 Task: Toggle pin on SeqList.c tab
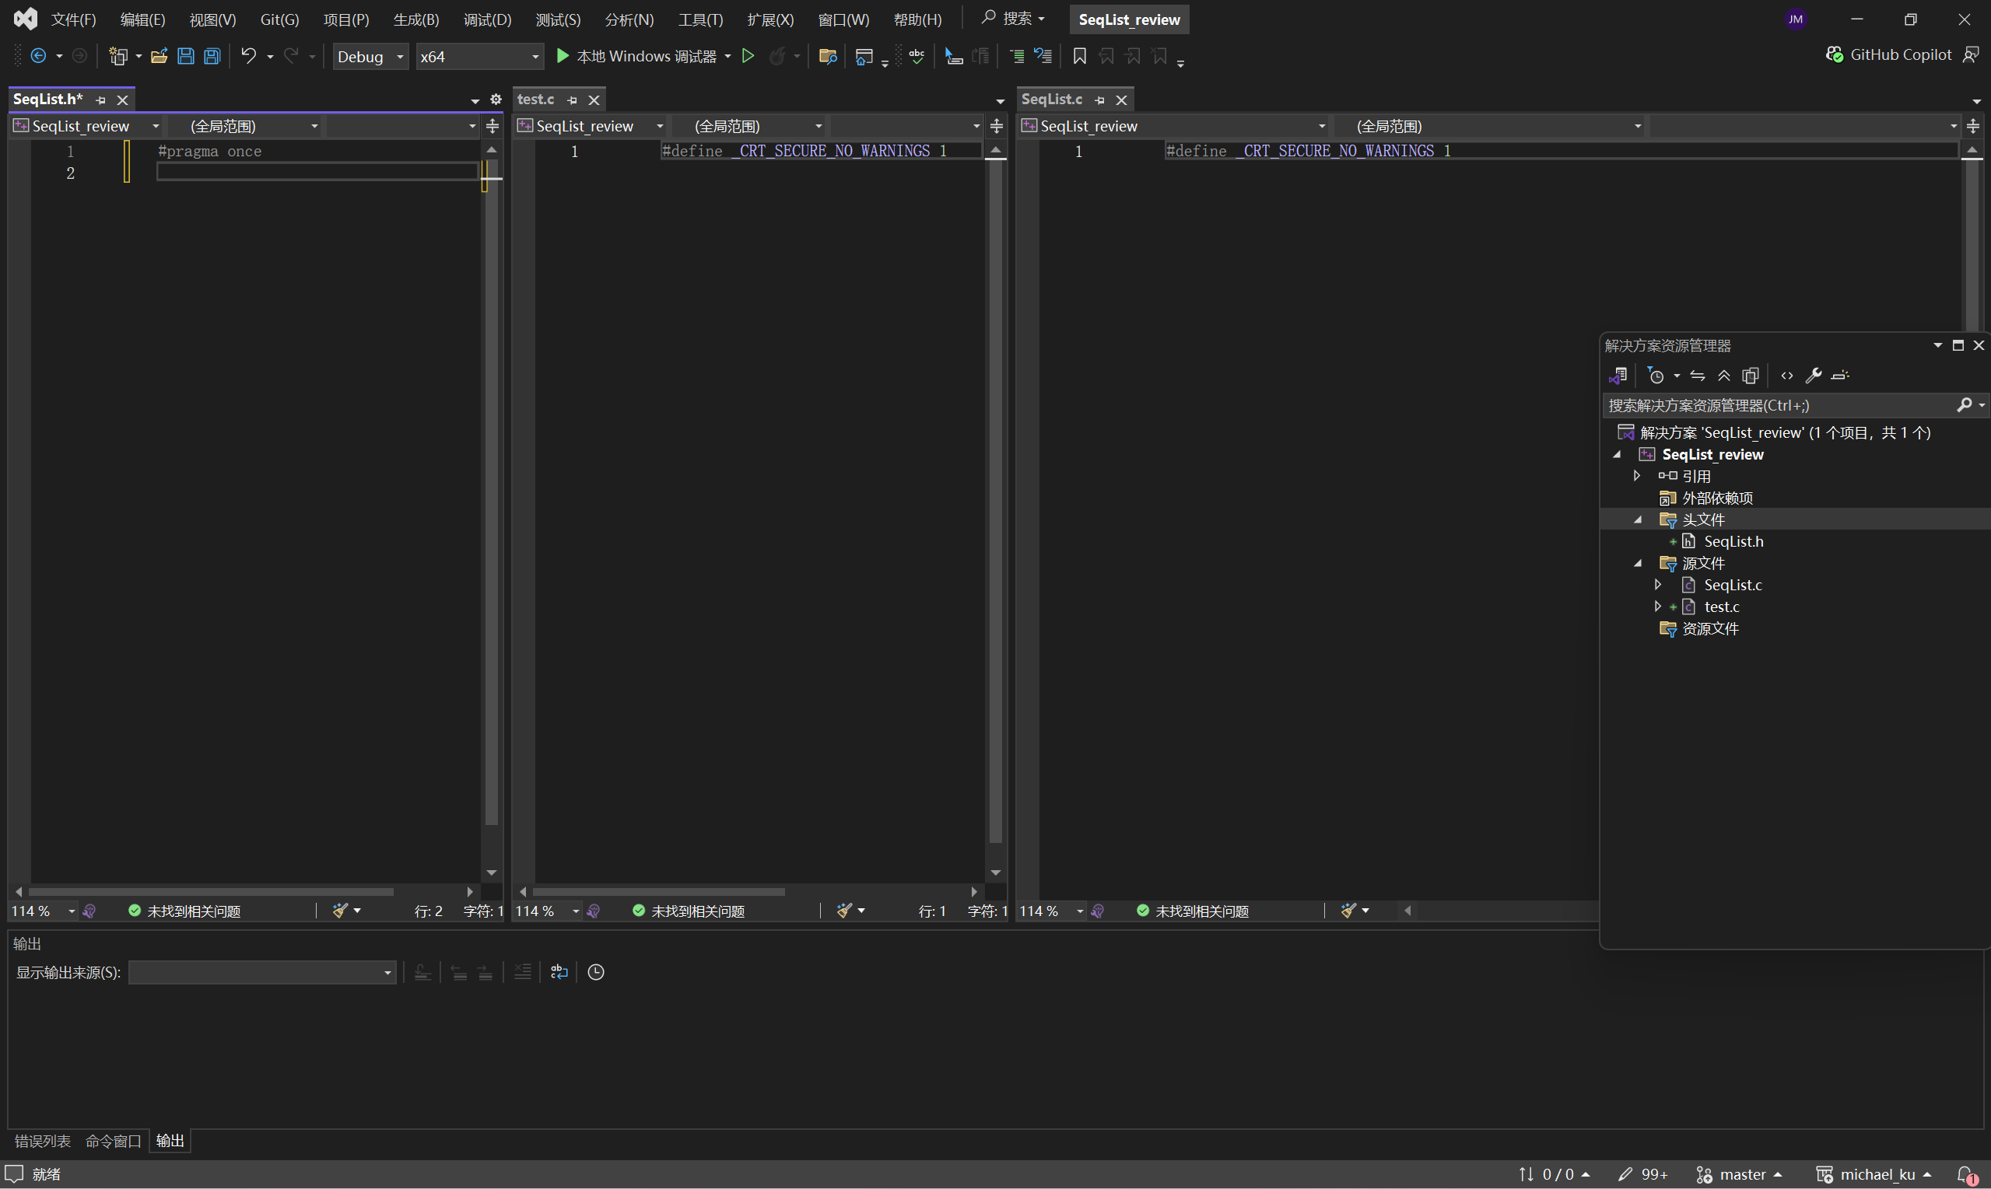point(1099,100)
